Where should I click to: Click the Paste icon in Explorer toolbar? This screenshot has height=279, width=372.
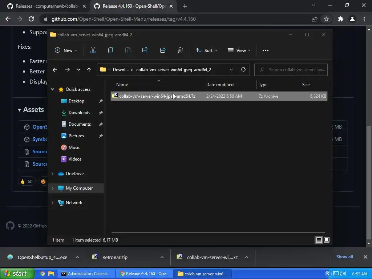128,50
